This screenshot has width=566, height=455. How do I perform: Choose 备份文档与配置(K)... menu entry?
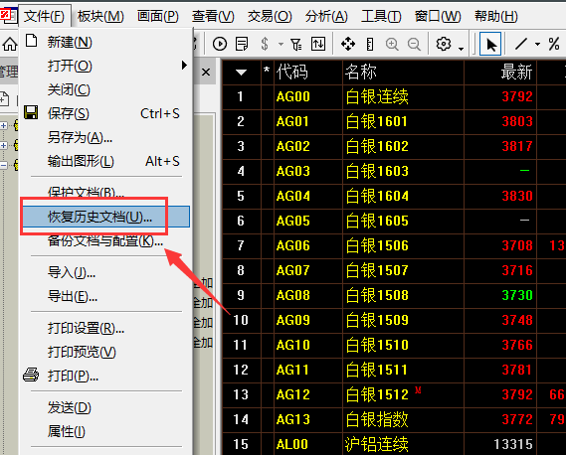coord(105,240)
